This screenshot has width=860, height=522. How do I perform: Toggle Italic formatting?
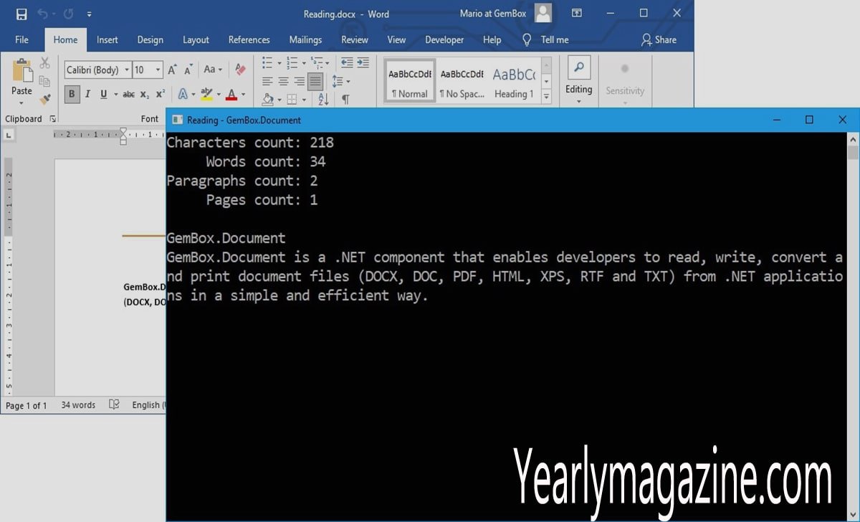[x=87, y=94]
